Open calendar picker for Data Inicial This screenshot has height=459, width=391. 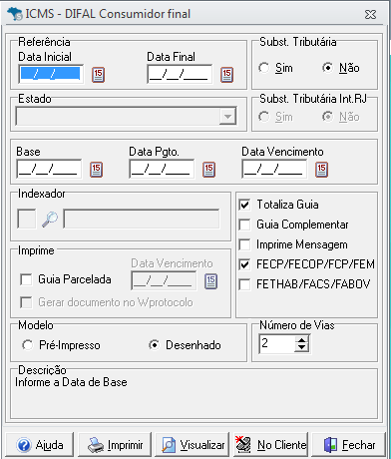98,75
